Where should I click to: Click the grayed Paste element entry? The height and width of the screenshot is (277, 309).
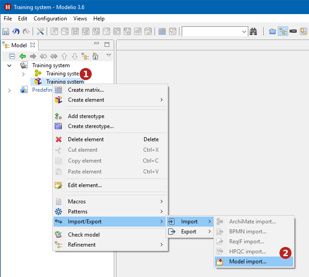(111, 172)
